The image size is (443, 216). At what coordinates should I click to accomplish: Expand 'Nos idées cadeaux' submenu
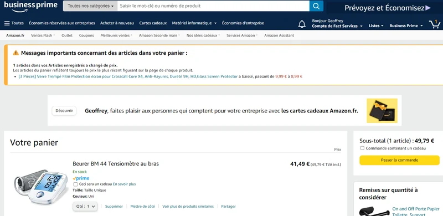click(203, 35)
